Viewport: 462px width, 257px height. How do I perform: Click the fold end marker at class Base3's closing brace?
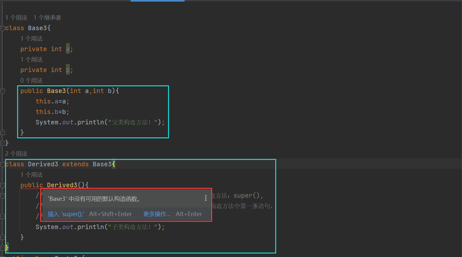[3, 143]
